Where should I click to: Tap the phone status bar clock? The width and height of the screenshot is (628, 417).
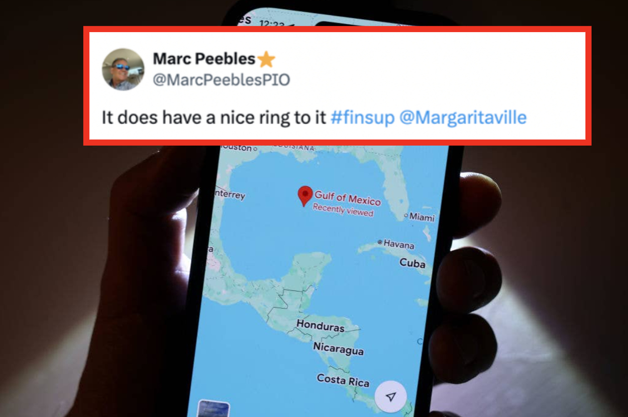[x=272, y=23]
